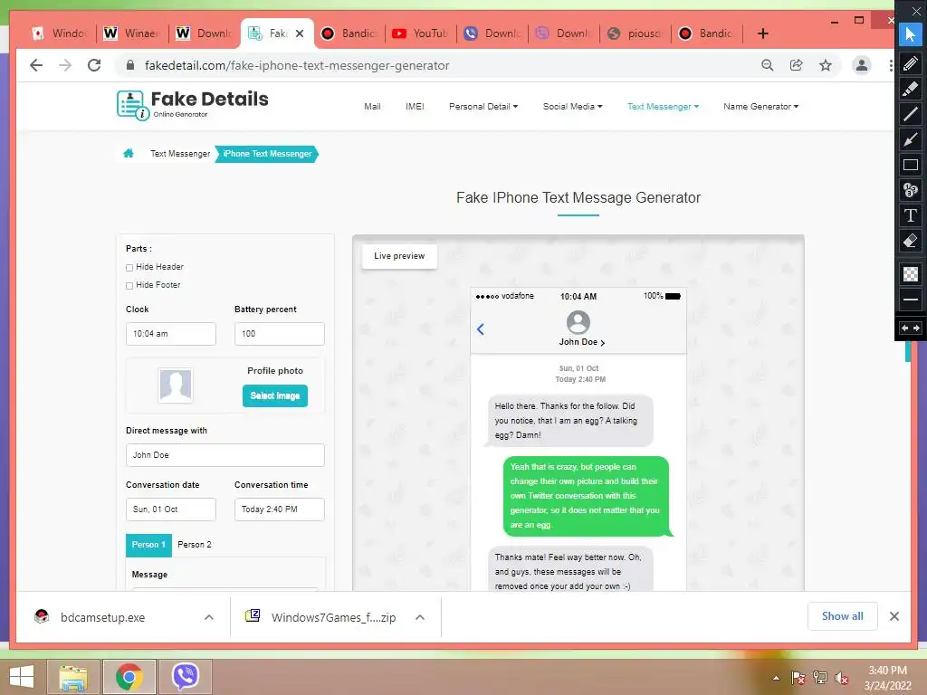Expand the Text Messenger dropdown menu
The image size is (927, 695).
pyautogui.click(x=663, y=107)
